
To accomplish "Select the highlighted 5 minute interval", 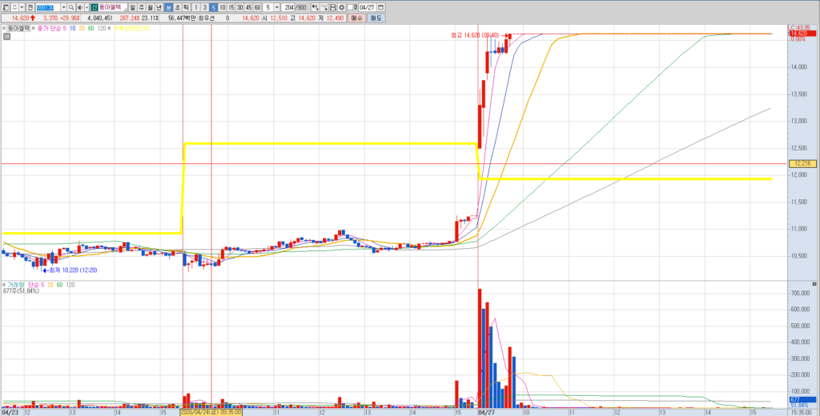I will [x=214, y=7].
